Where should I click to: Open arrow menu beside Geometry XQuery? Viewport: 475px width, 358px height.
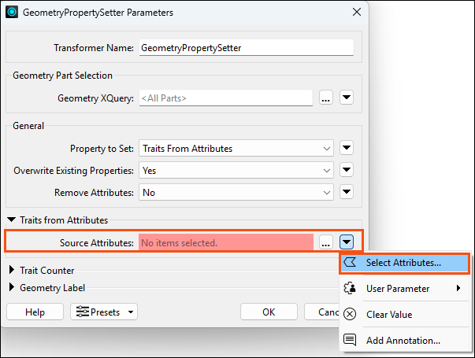coord(347,98)
